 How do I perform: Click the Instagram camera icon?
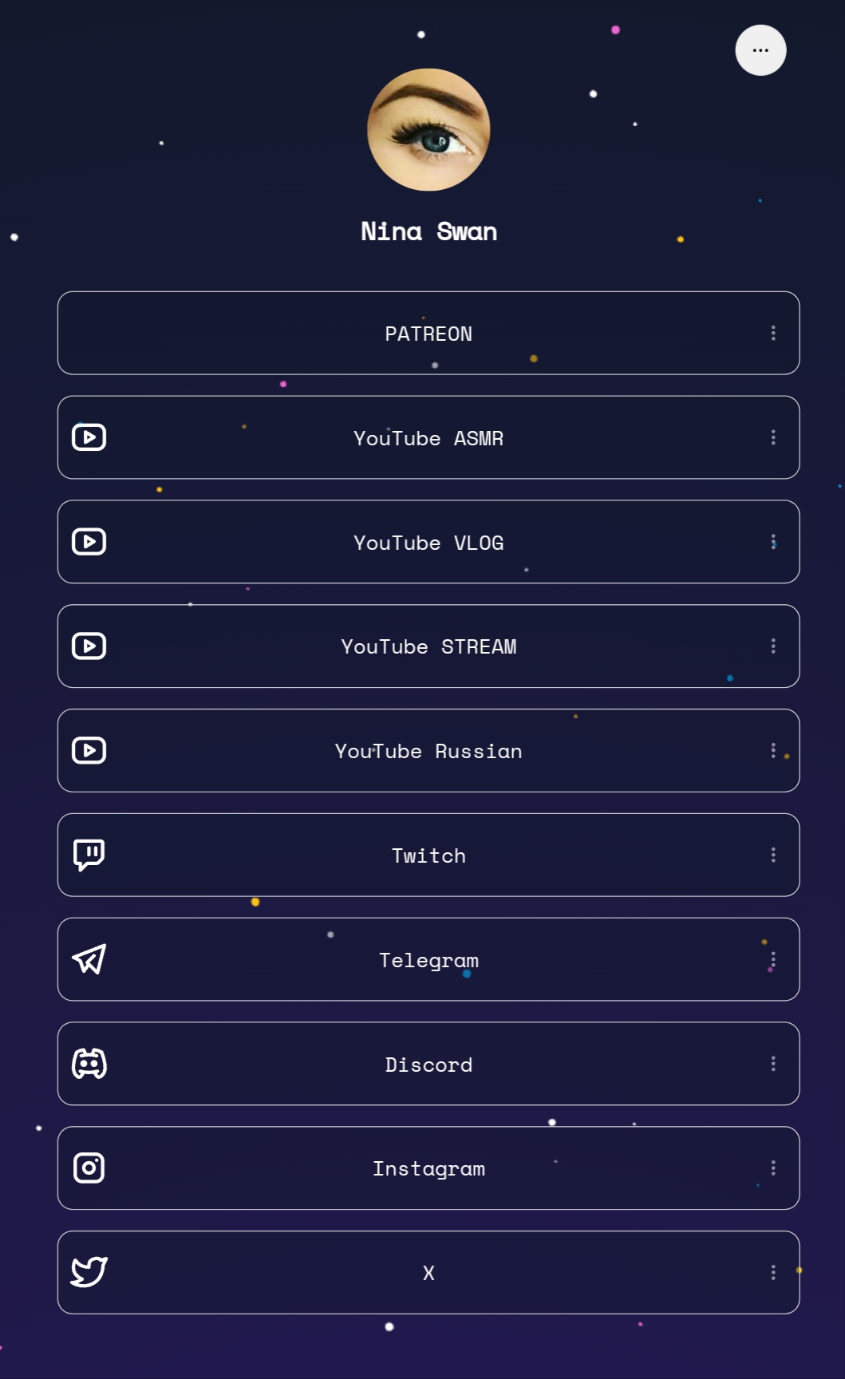pos(89,1168)
